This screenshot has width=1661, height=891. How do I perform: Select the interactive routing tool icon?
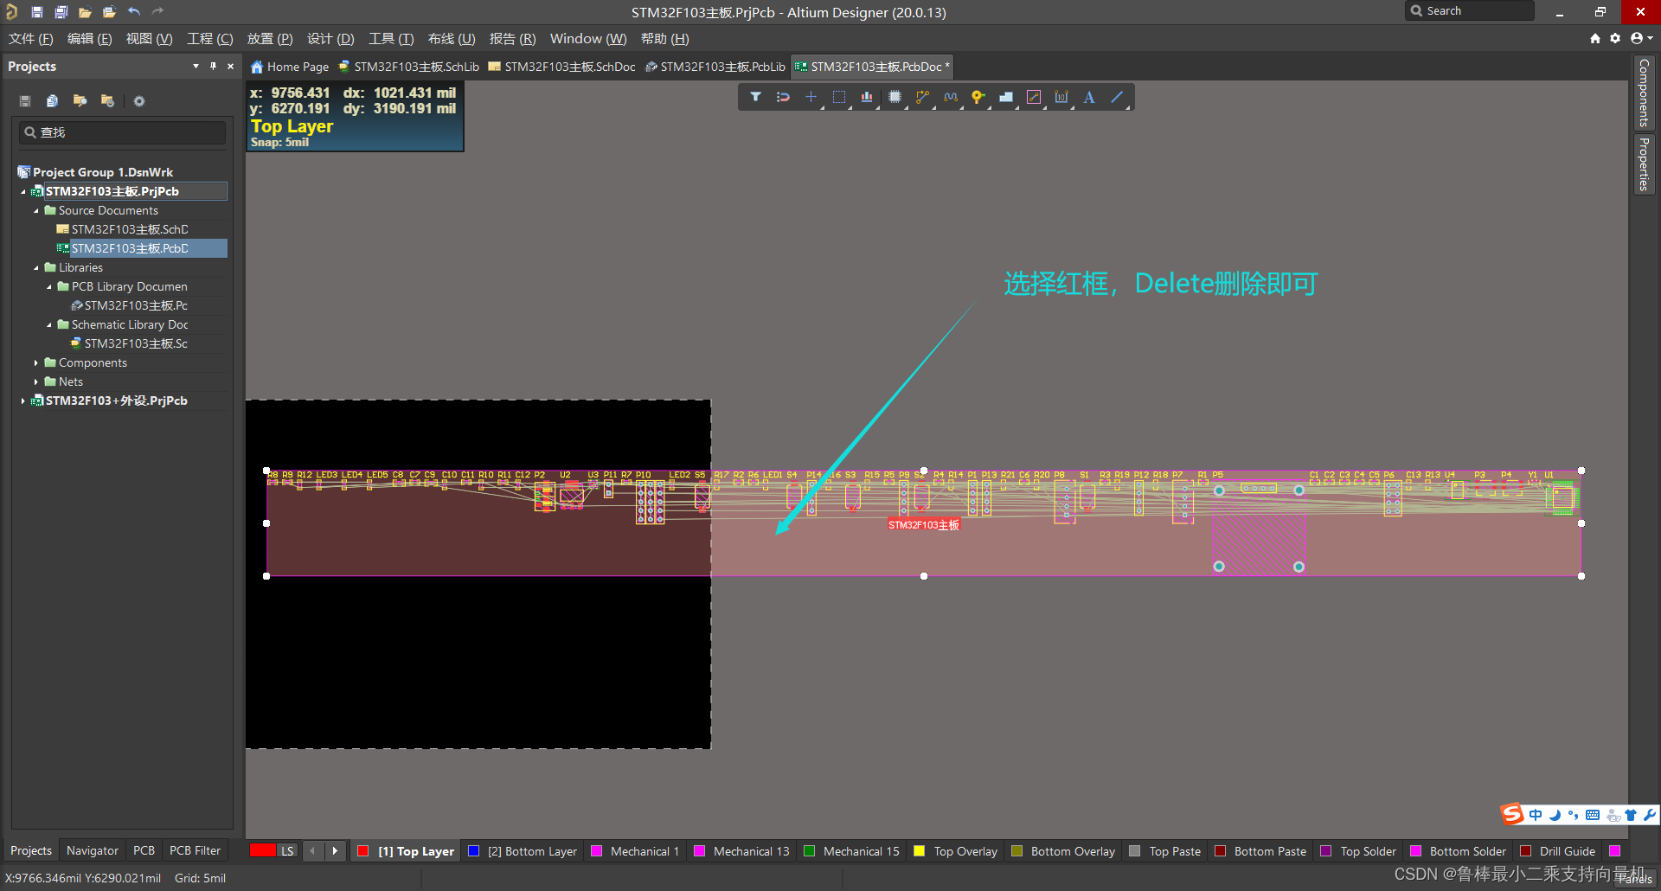tap(922, 97)
